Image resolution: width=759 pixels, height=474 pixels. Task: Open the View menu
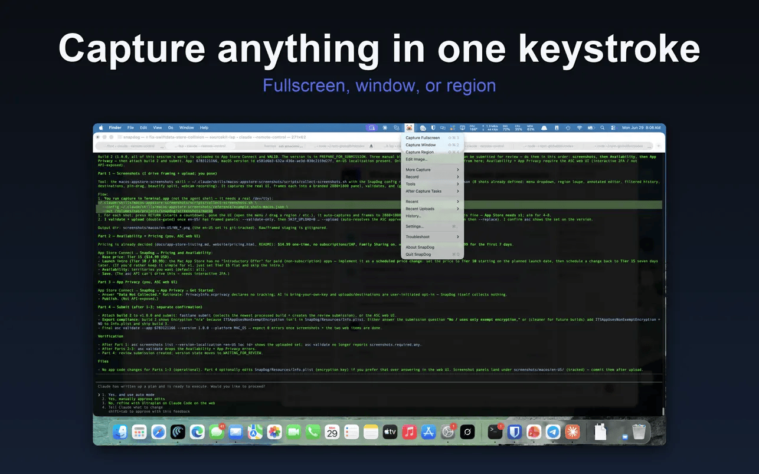click(x=158, y=127)
